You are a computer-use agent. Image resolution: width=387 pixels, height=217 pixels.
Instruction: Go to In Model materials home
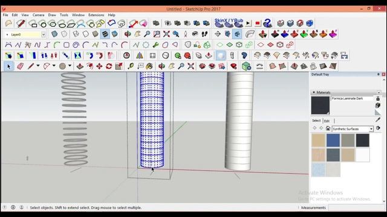[328, 128]
